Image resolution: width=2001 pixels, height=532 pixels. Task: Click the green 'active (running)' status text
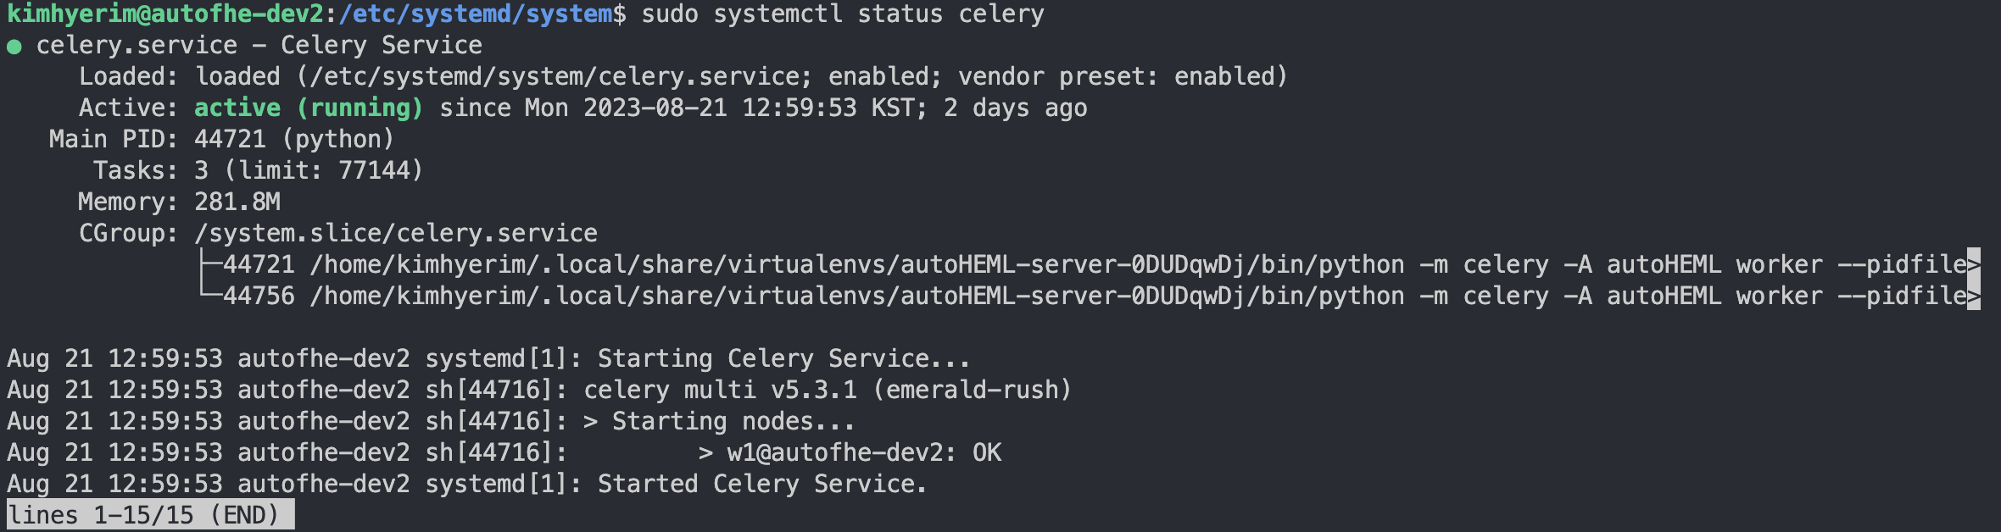(x=309, y=108)
